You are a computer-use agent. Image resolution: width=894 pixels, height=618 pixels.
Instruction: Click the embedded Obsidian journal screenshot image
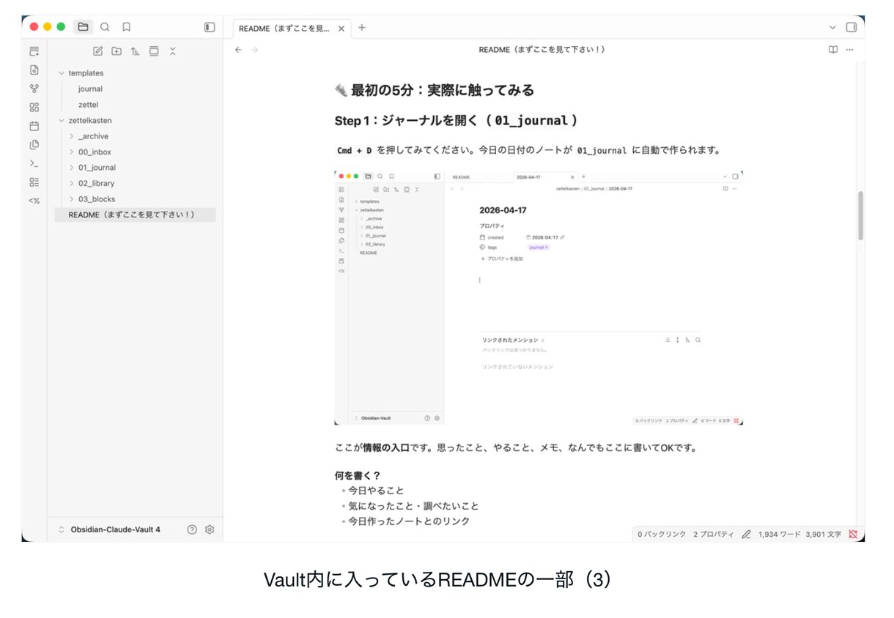(539, 298)
